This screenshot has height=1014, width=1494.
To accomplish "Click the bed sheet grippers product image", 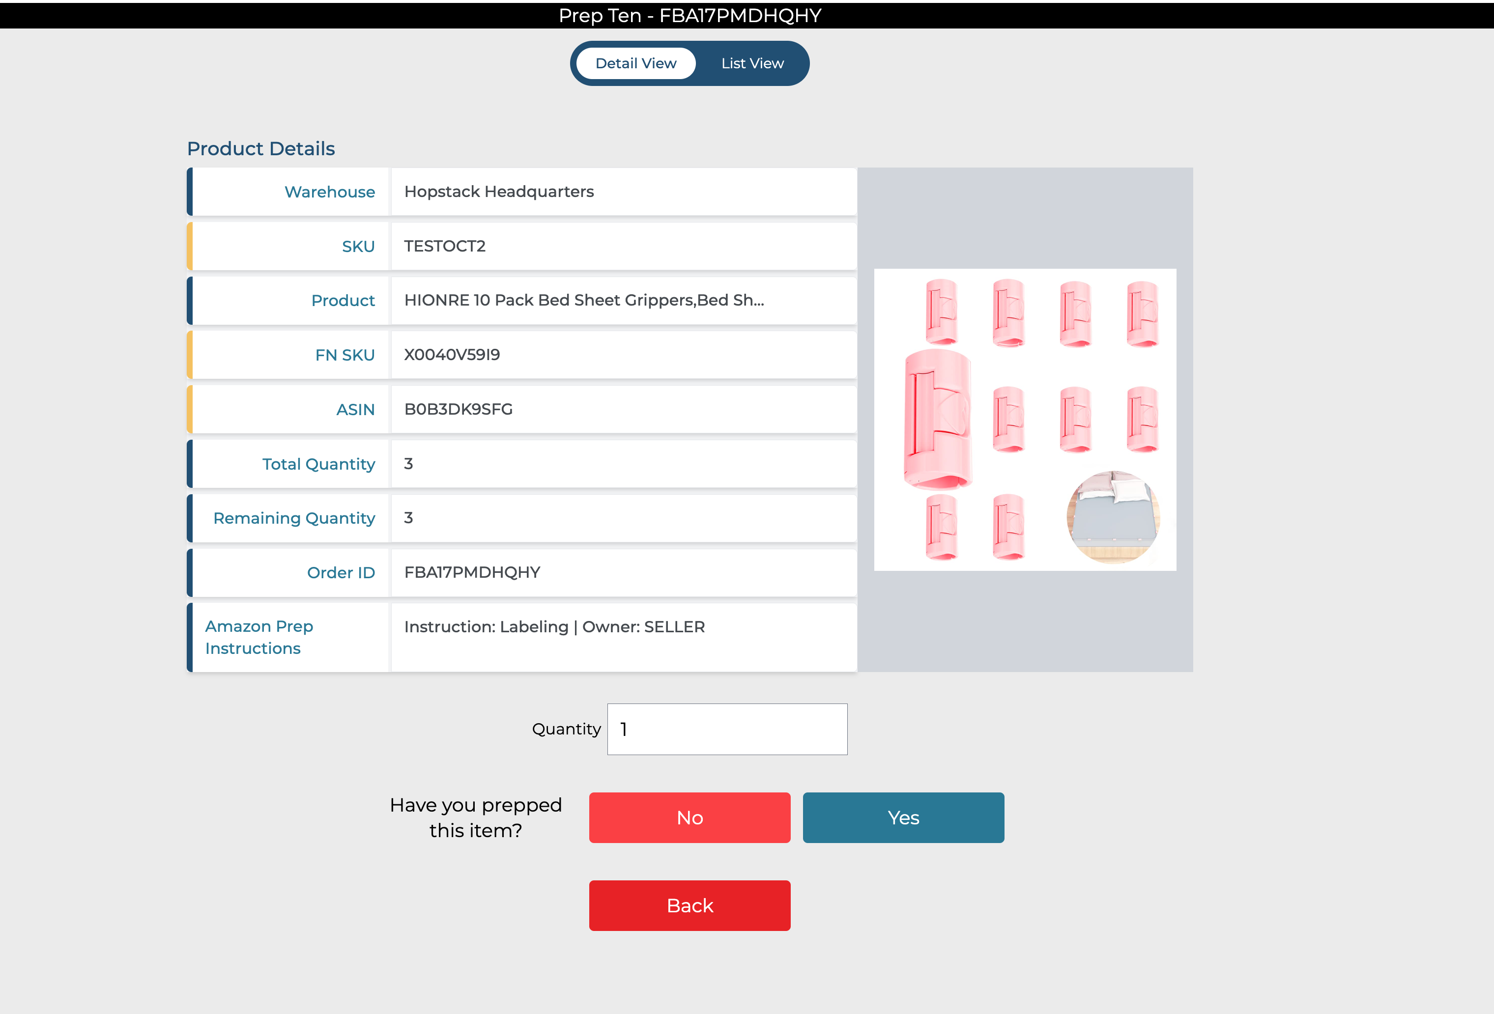I will (1025, 420).
